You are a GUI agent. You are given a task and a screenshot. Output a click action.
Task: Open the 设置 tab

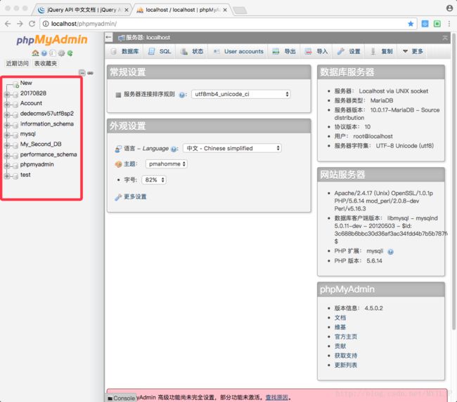coord(349,51)
